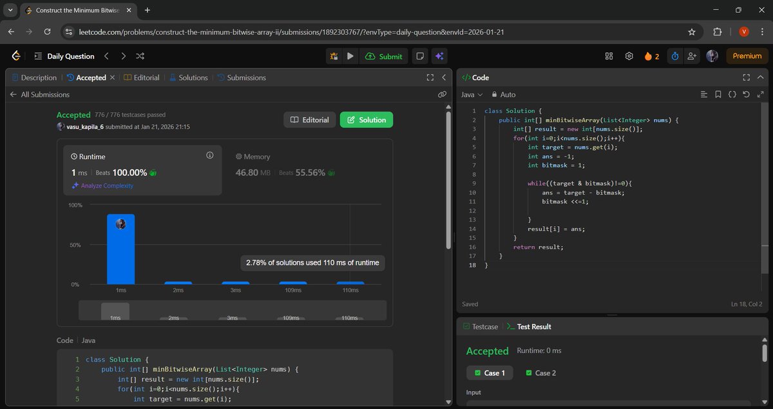
Task: Click the debug bug icon
Action: (334, 56)
